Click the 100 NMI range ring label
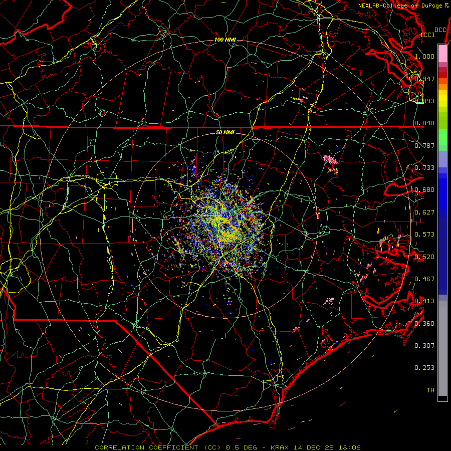 pos(225,40)
